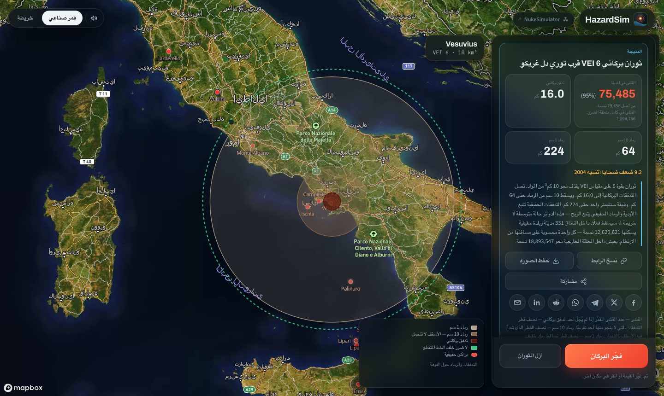Viewport: 664px width, 396px height.
Task: Share the result via WhatsApp
Action: point(575,303)
